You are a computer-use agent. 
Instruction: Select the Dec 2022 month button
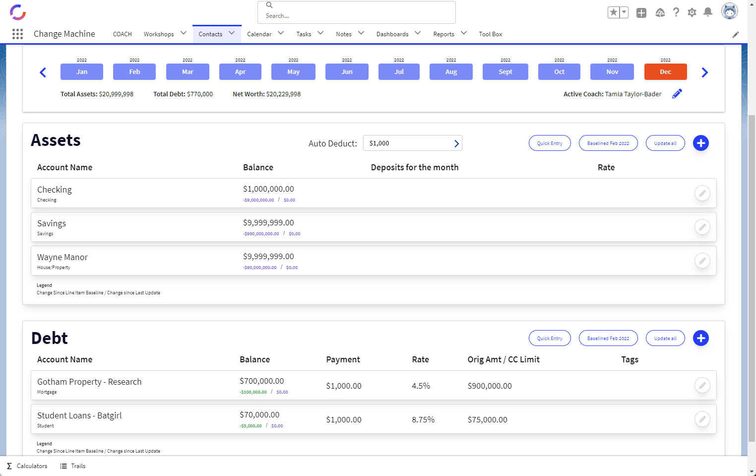666,72
